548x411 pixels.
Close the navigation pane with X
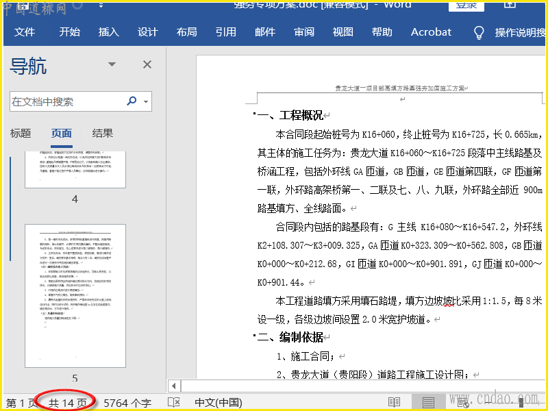click(147, 64)
